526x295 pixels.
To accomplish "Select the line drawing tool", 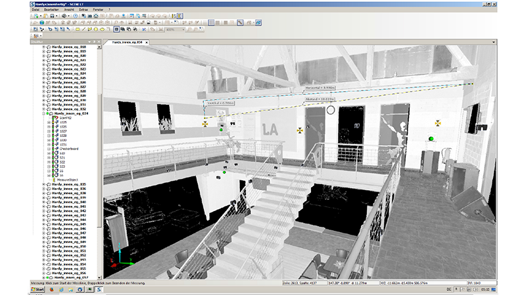I will point(84,29).
